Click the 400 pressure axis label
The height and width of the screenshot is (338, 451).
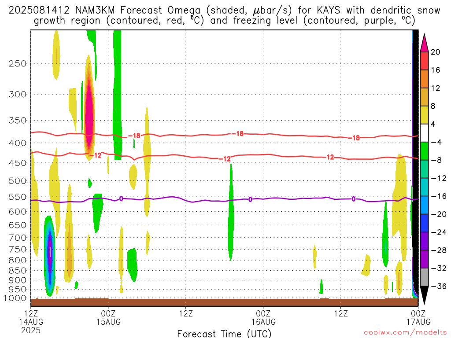18,143
